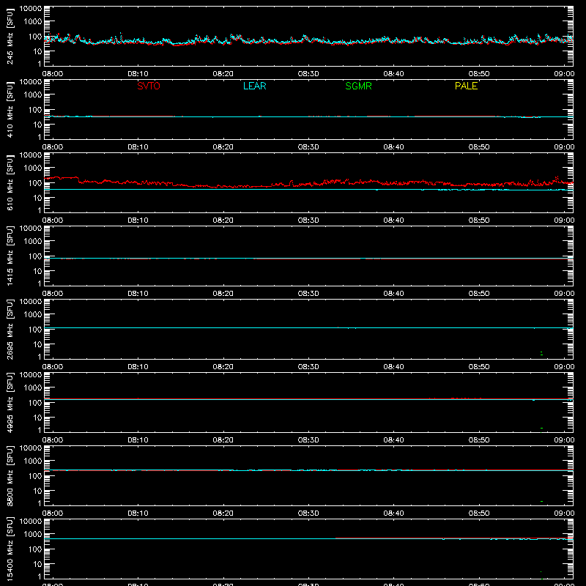Click 08:40 tick under the 1415 MHz plot
The image size is (586, 586).
393,294
